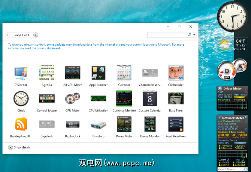
Task: Click the Agenda gadget icon
Action: pos(47,73)
